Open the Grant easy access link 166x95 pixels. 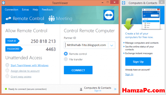pyautogui.click(x=21, y=77)
